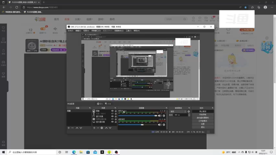This screenshot has height=155, width=276.
Task: Click streamer avatar thumbnail on Douyu
Action: (32, 45)
